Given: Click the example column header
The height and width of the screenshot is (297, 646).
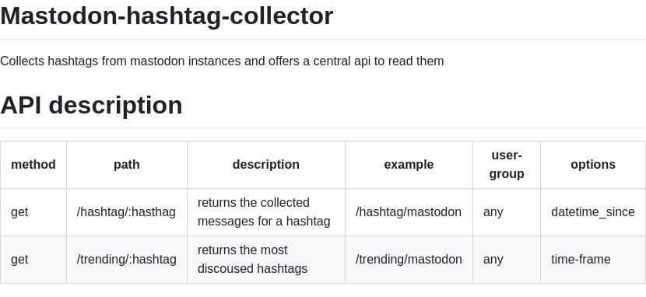Looking at the screenshot, I should point(409,165).
